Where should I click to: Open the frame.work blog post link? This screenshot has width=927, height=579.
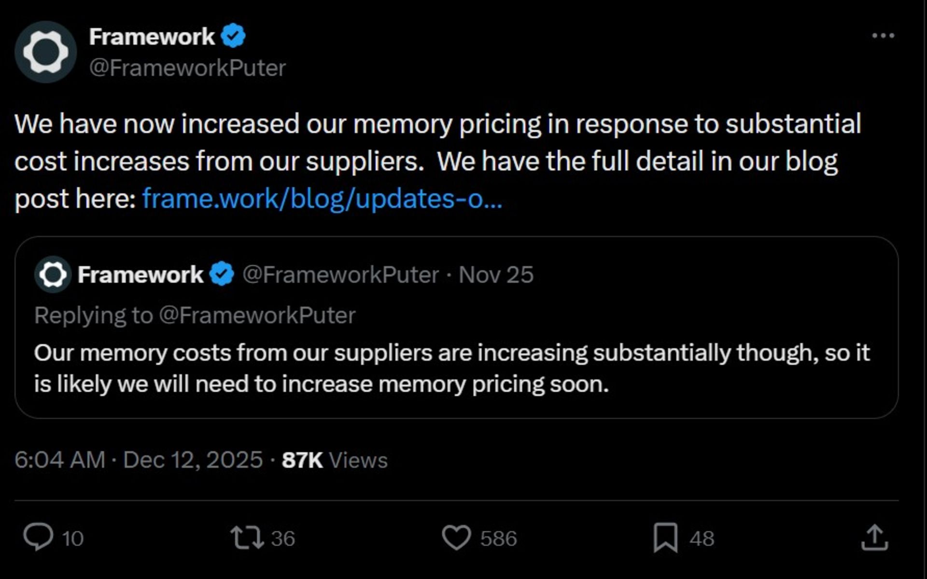pos(322,198)
